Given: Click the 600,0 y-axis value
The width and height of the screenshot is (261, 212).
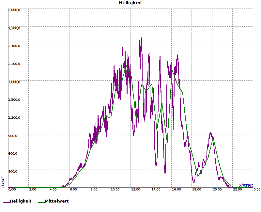Looking at the screenshot, I should tap(13, 153).
